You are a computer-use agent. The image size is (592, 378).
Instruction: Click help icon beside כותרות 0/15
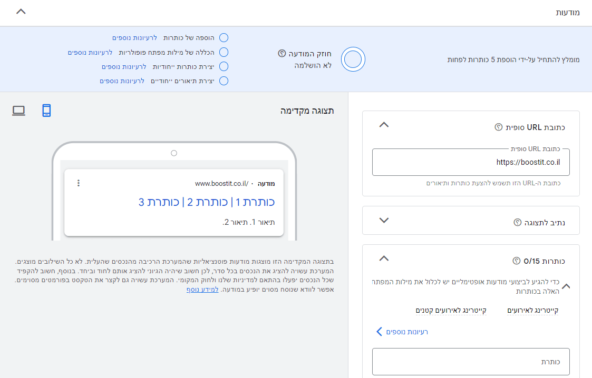coord(516,261)
